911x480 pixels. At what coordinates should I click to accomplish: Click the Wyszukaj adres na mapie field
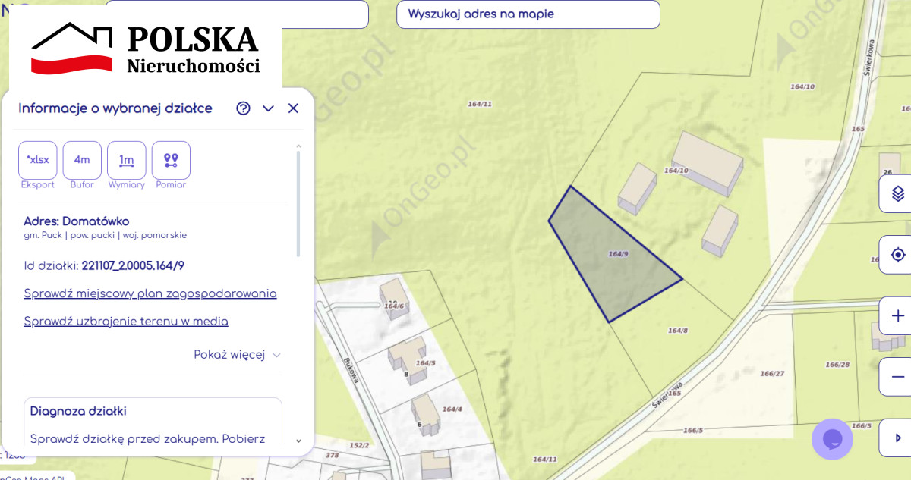coord(528,14)
